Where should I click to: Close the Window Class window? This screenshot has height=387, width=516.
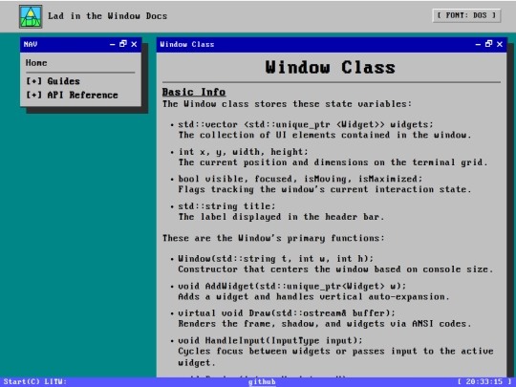point(500,44)
